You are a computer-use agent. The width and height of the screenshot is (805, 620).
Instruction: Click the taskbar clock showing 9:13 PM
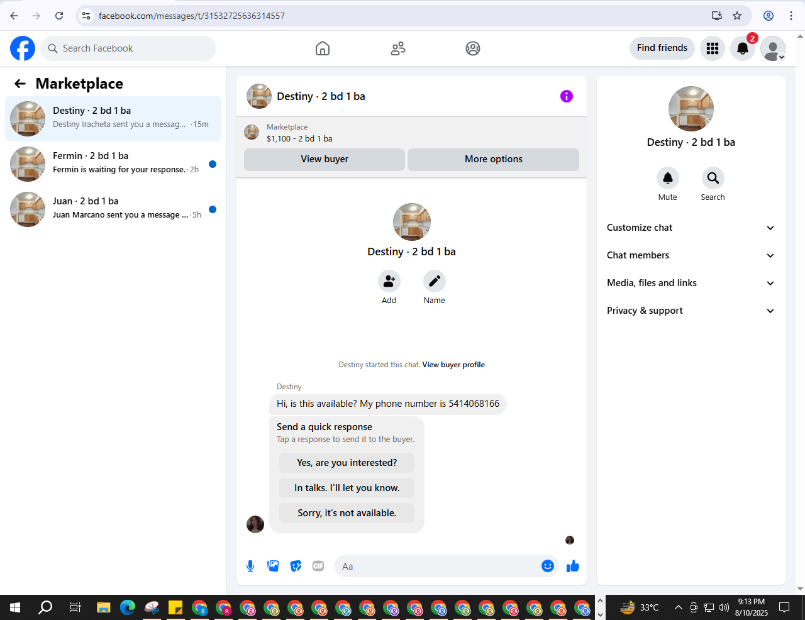(752, 607)
